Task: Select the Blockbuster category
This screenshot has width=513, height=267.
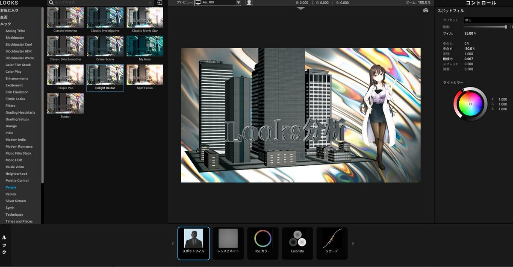Action: coord(15,38)
